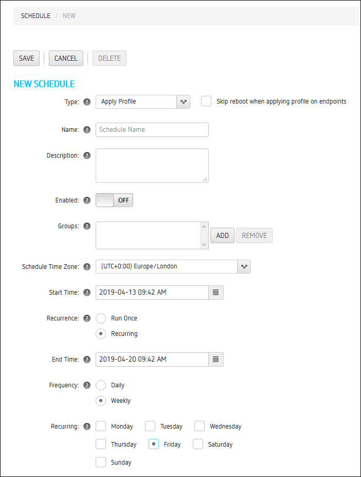Click the Description help icon
This screenshot has width=361, height=477.
point(87,156)
